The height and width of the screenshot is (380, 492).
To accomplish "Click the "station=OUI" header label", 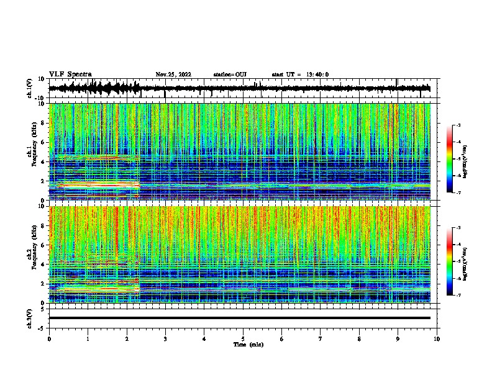I will [230, 75].
